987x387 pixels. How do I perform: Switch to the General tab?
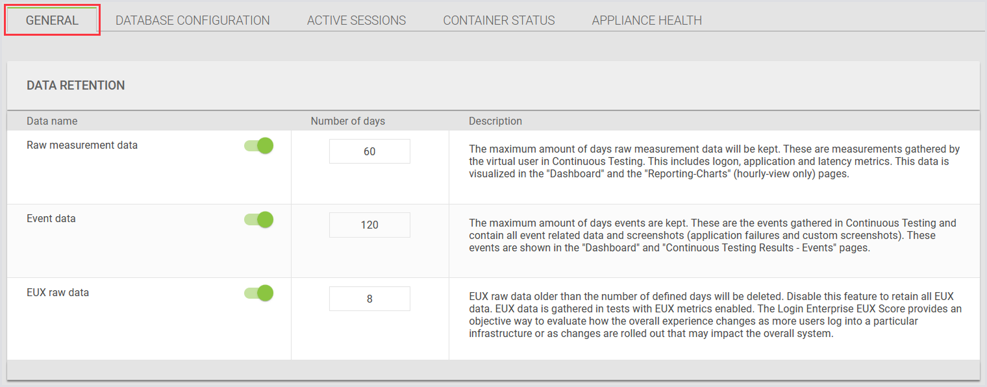(52, 20)
